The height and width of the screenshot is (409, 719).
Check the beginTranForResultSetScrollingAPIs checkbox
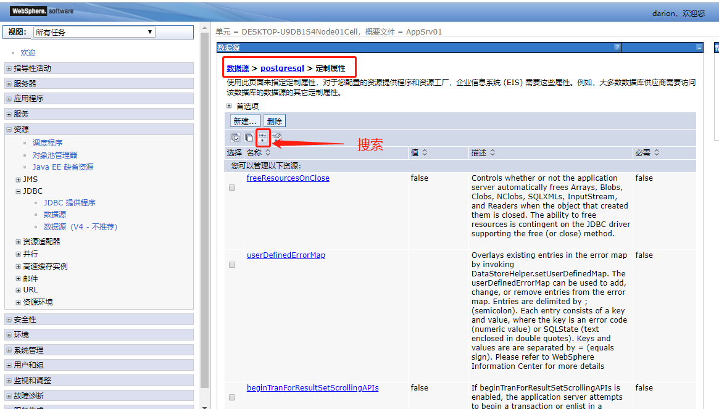coord(231,397)
